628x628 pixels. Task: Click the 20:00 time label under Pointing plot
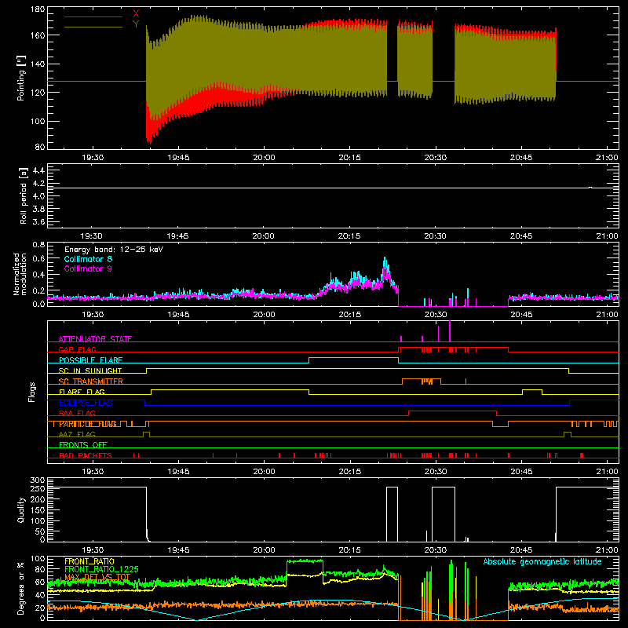[264, 158]
